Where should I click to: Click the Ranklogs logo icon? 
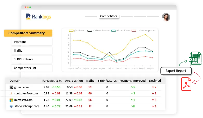(x=28, y=17)
